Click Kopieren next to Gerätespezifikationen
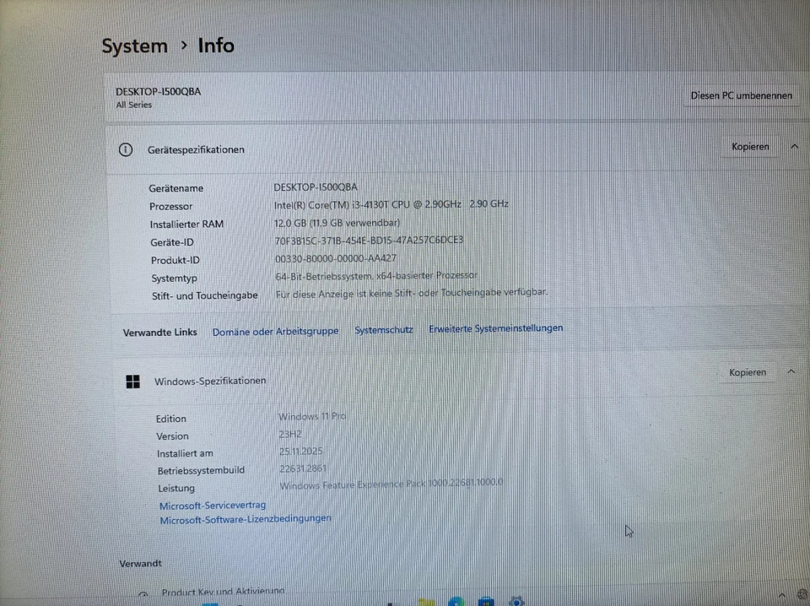The width and height of the screenshot is (810, 606). tap(750, 146)
